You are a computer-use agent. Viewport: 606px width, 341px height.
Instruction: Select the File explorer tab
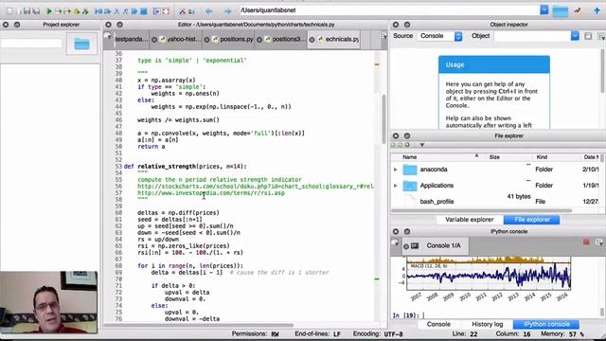pos(532,220)
